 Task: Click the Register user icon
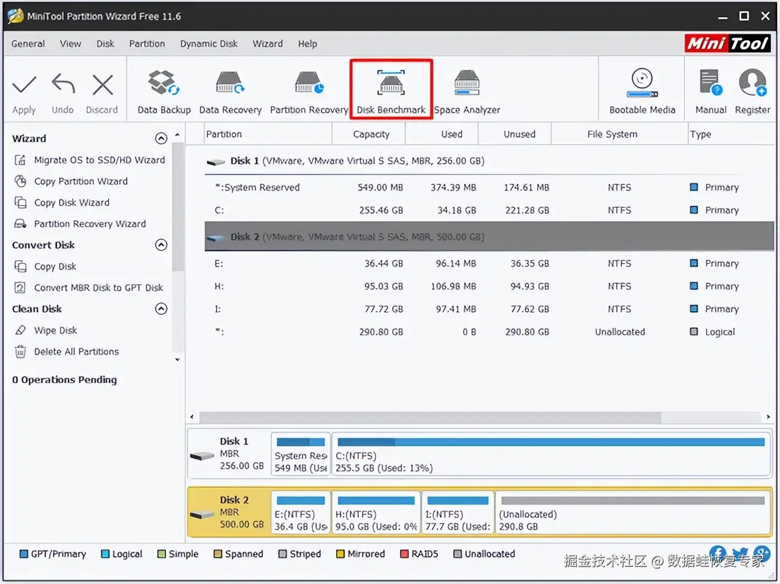(752, 82)
